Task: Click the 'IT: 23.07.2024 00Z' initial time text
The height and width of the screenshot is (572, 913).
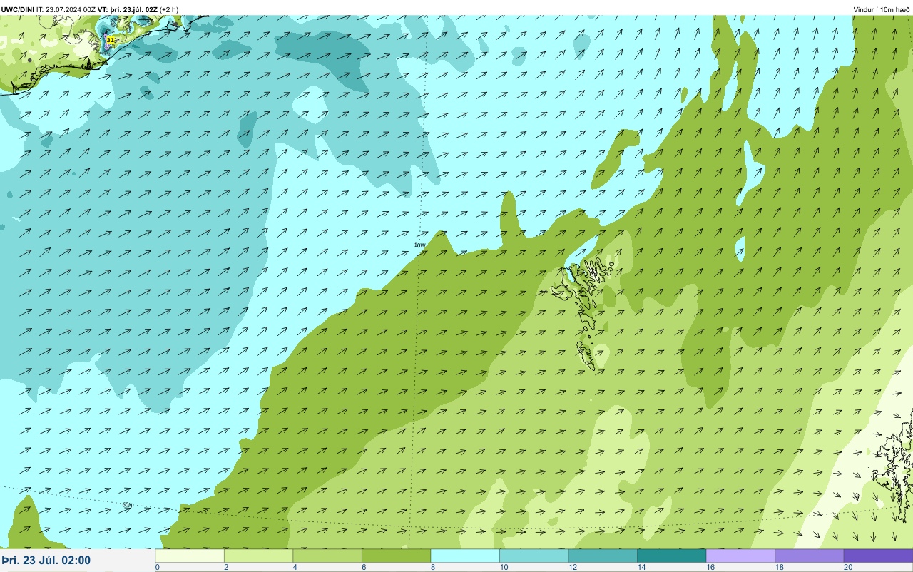Action: 66,9
